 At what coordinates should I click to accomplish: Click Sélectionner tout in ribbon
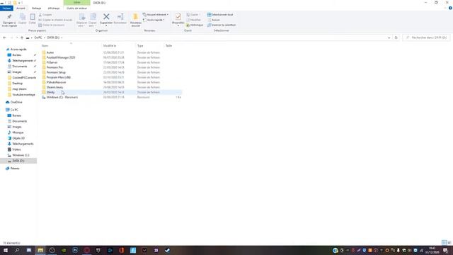[x=220, y=14]
